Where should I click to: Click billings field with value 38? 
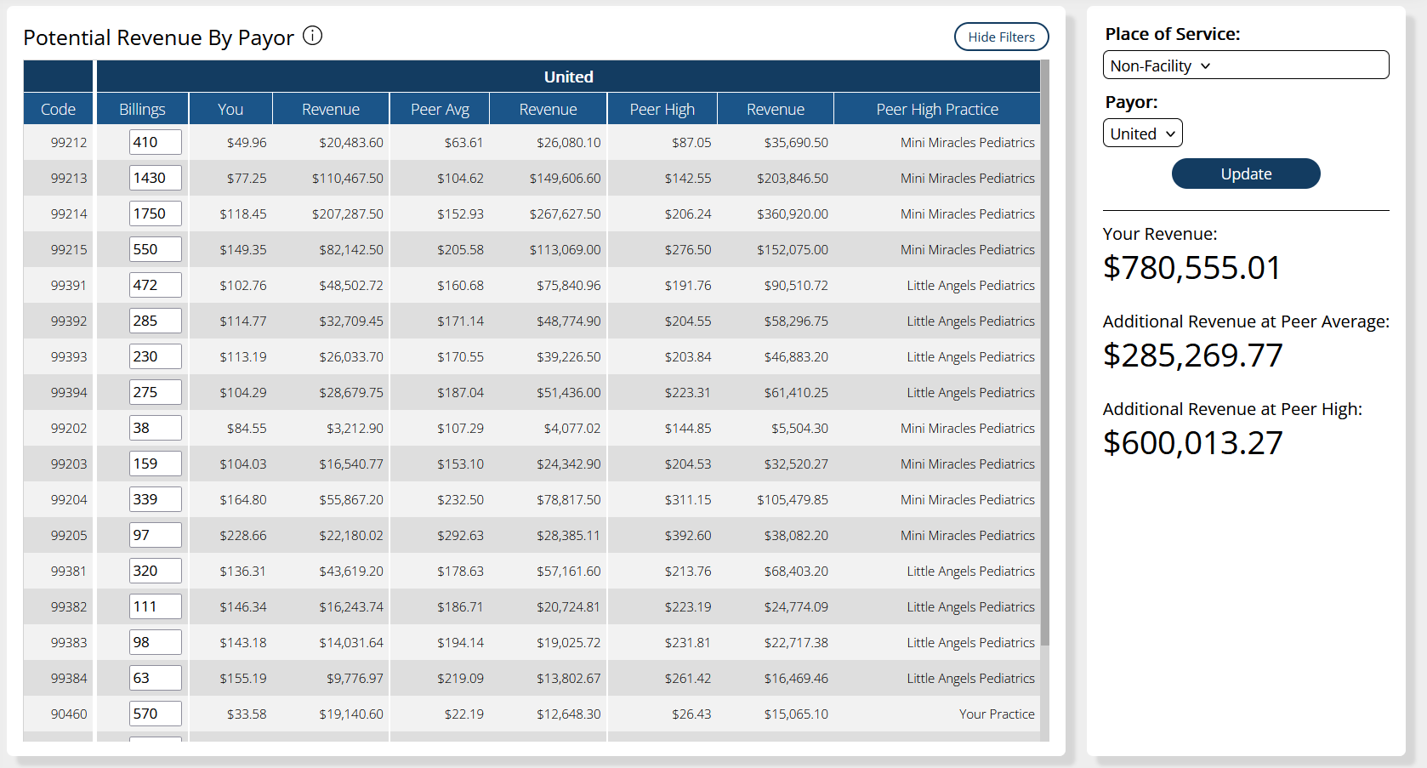click(155, 428)
